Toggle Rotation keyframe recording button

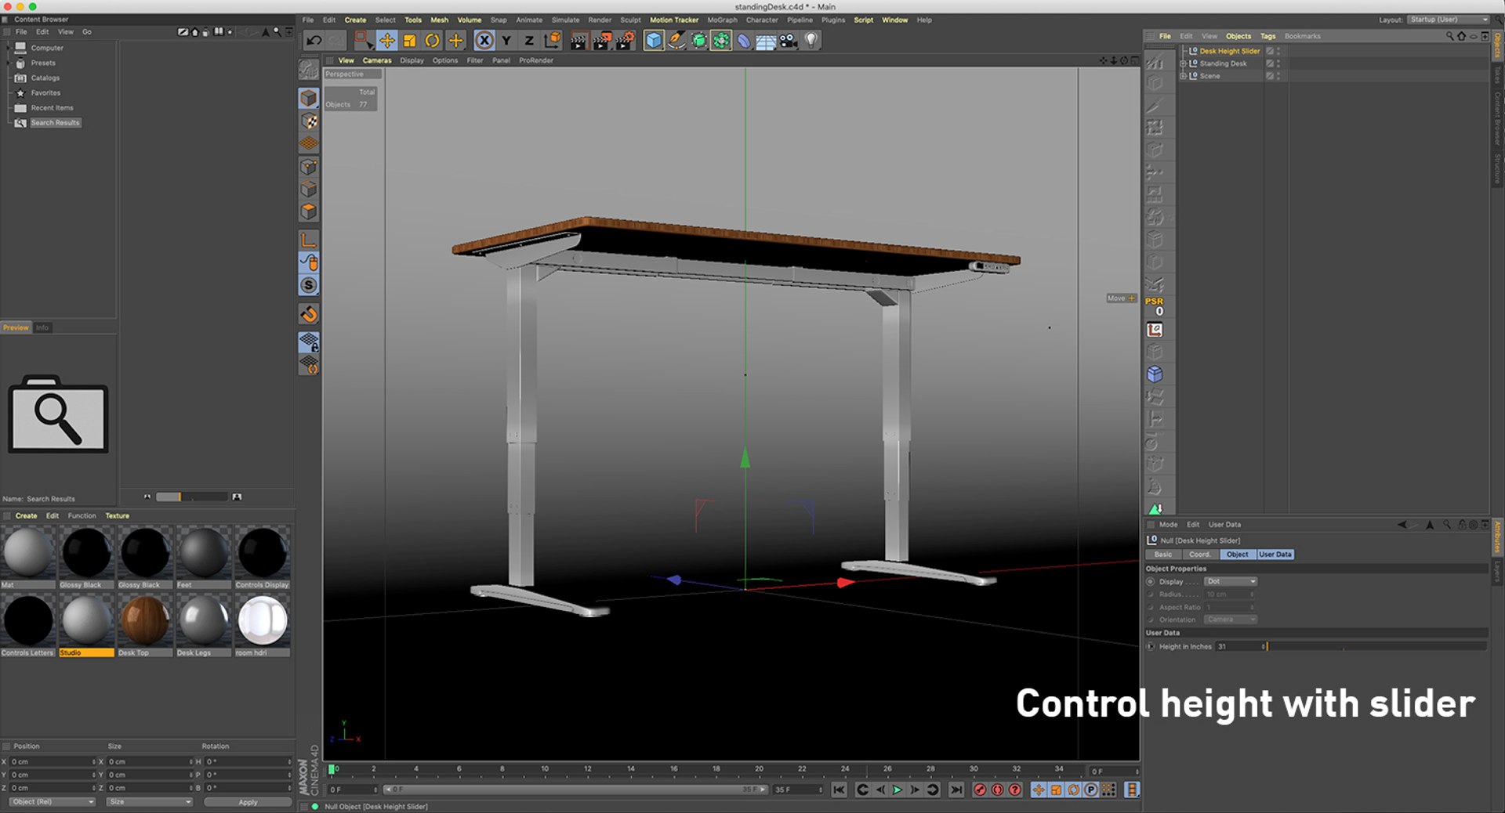point(1073,790)
